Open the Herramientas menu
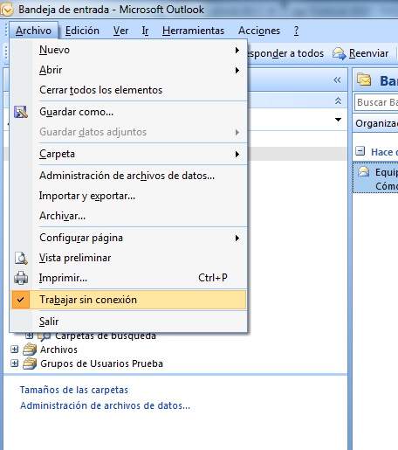The width and height of the screenshot is (398, 450). pyautogui.click(x=193, y=31)
